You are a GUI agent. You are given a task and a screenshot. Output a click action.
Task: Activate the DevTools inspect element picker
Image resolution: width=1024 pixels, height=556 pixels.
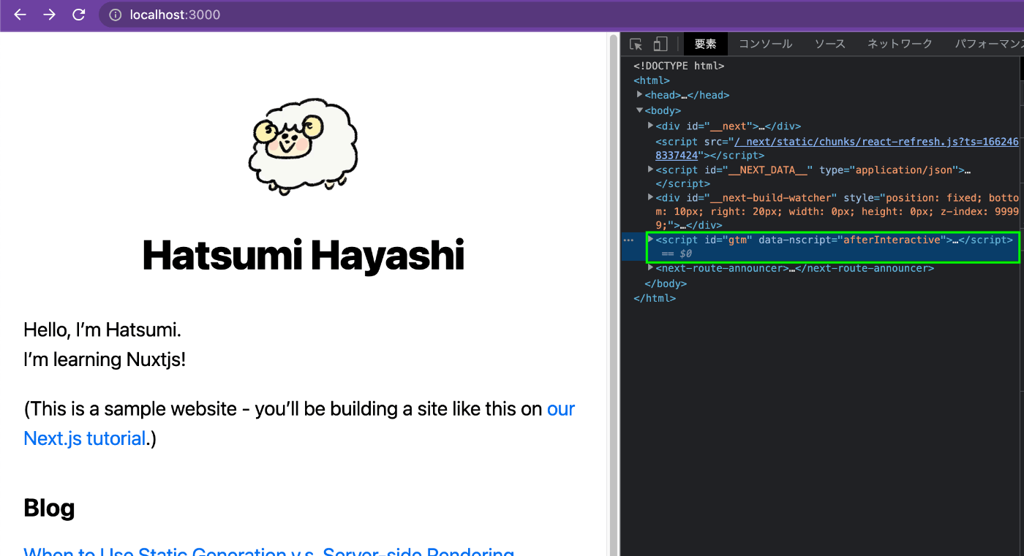click(x=636, y=44)
